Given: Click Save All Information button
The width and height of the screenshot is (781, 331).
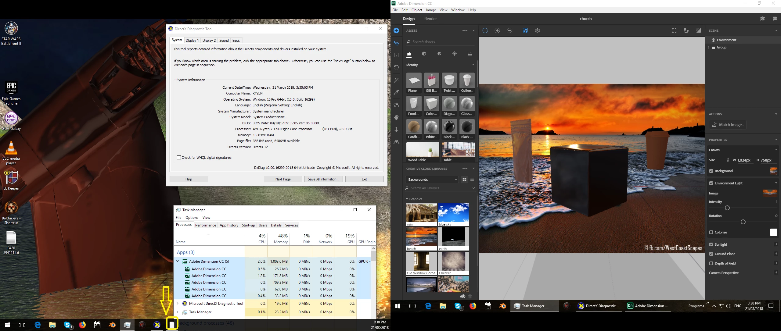Looking at the screenshot, I should click(323, 179).
